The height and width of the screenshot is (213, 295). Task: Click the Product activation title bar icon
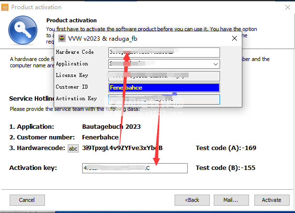(x=4, y=7)
